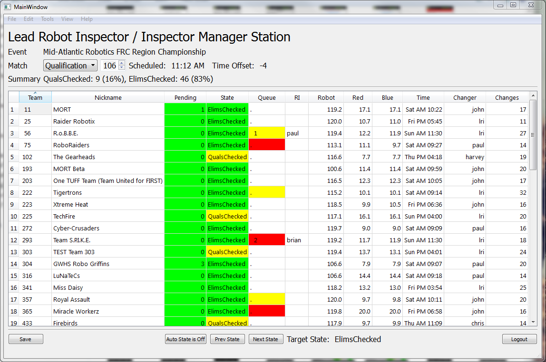Open the Qualification match type dropdown
The width and height of the screenshot is (546, 362).
tap(70, 66)
